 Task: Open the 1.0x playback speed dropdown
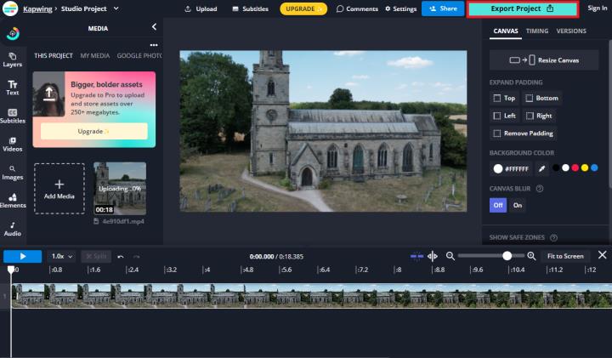pos(61,257)
